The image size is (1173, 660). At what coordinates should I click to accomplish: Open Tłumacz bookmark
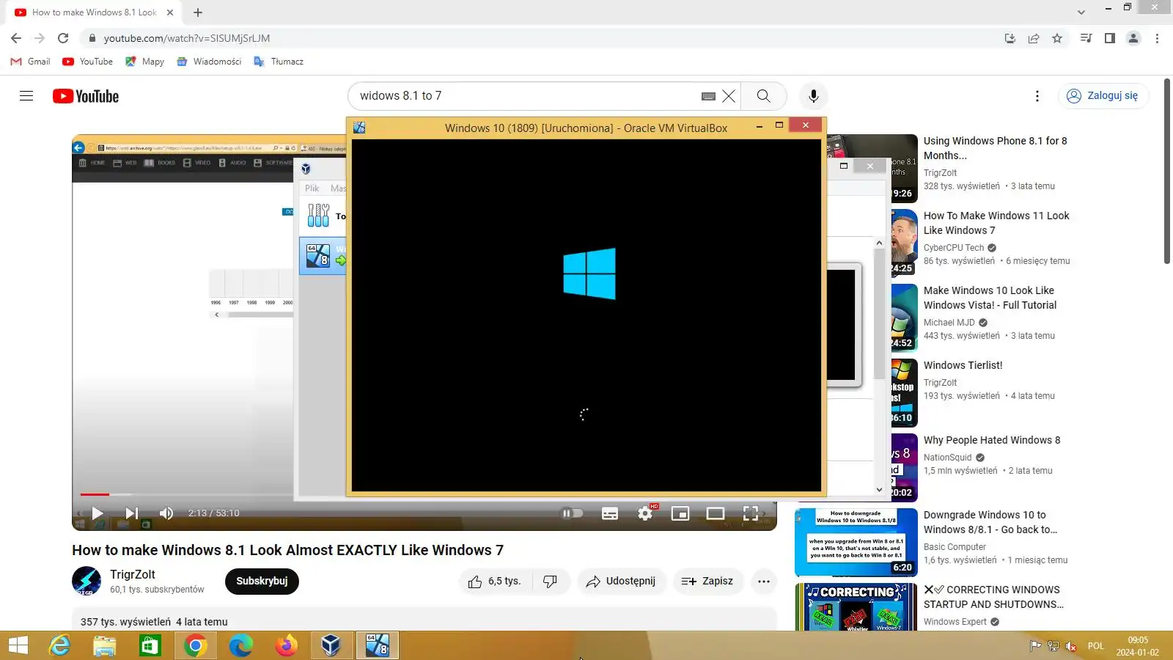(279, 62)
